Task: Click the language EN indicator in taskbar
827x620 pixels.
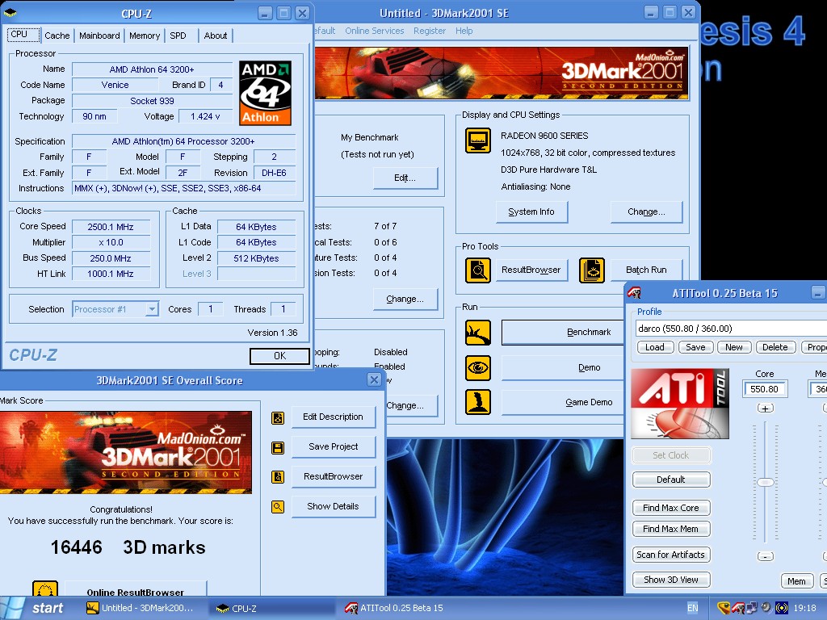Action: pyautogui.click(x=692, y=608)
